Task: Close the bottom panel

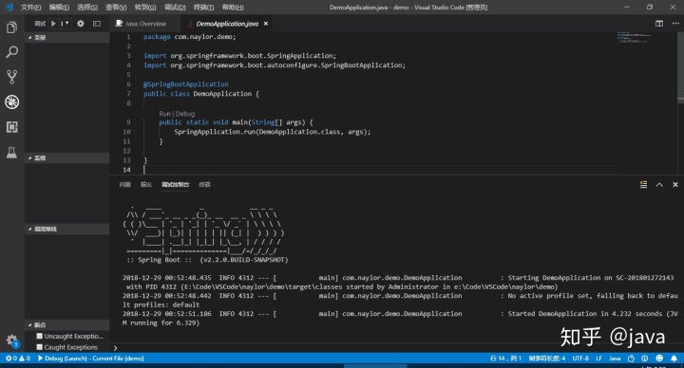Action: [675, 185]
